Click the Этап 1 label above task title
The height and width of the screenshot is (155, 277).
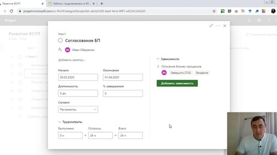pyautogui.click(x=62, y=34)
